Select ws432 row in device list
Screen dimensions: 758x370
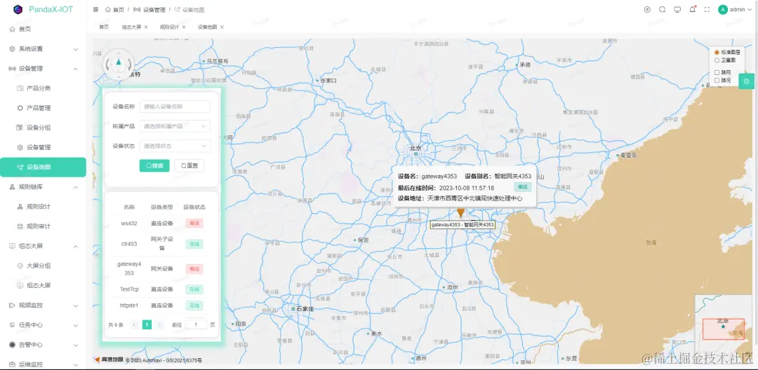click(x=161, y=224)
